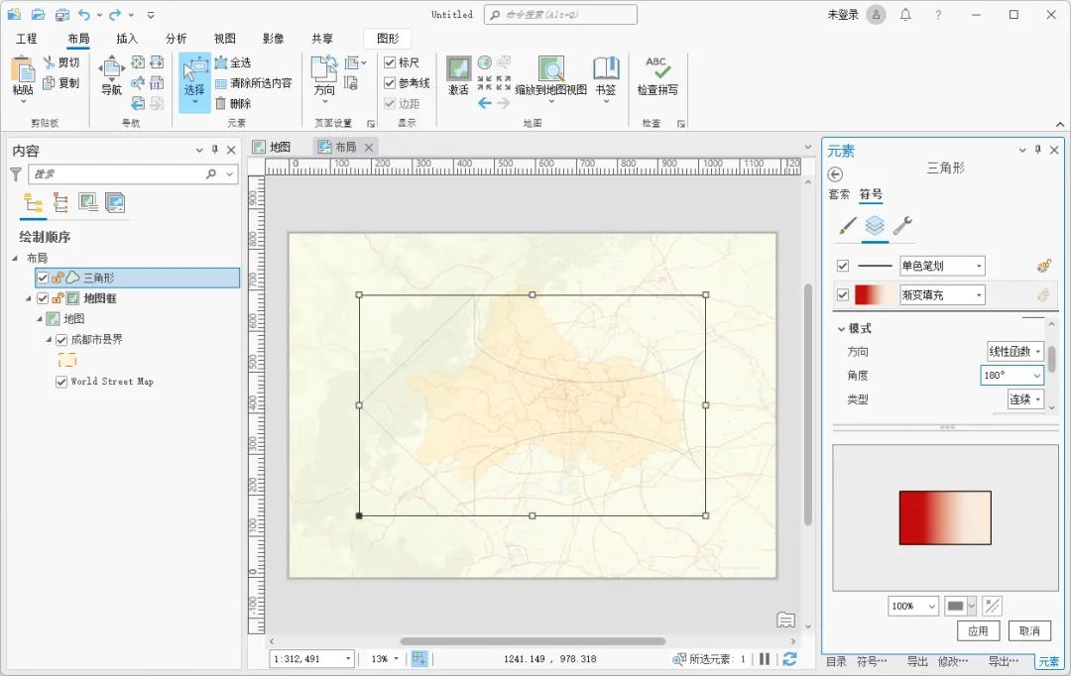This screenshot has height=676, width=1071.
Task: Toggle the Guides (参考线) checkbox
Action: (x=390, y=82)
